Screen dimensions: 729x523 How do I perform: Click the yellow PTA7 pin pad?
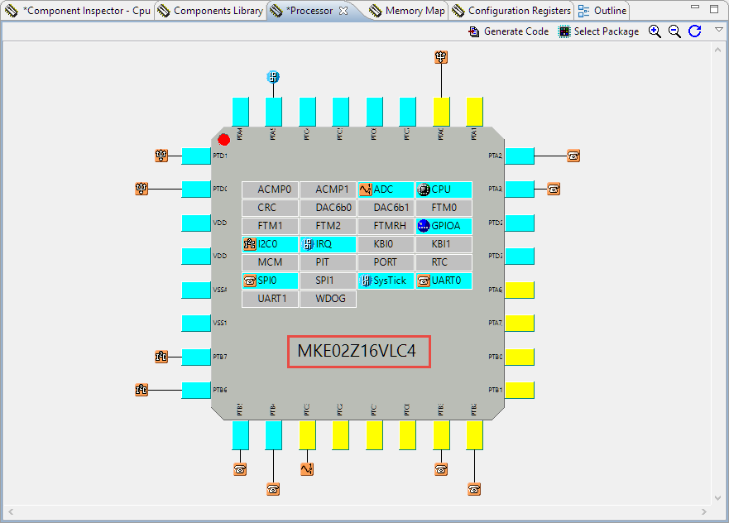pos(519,323)
